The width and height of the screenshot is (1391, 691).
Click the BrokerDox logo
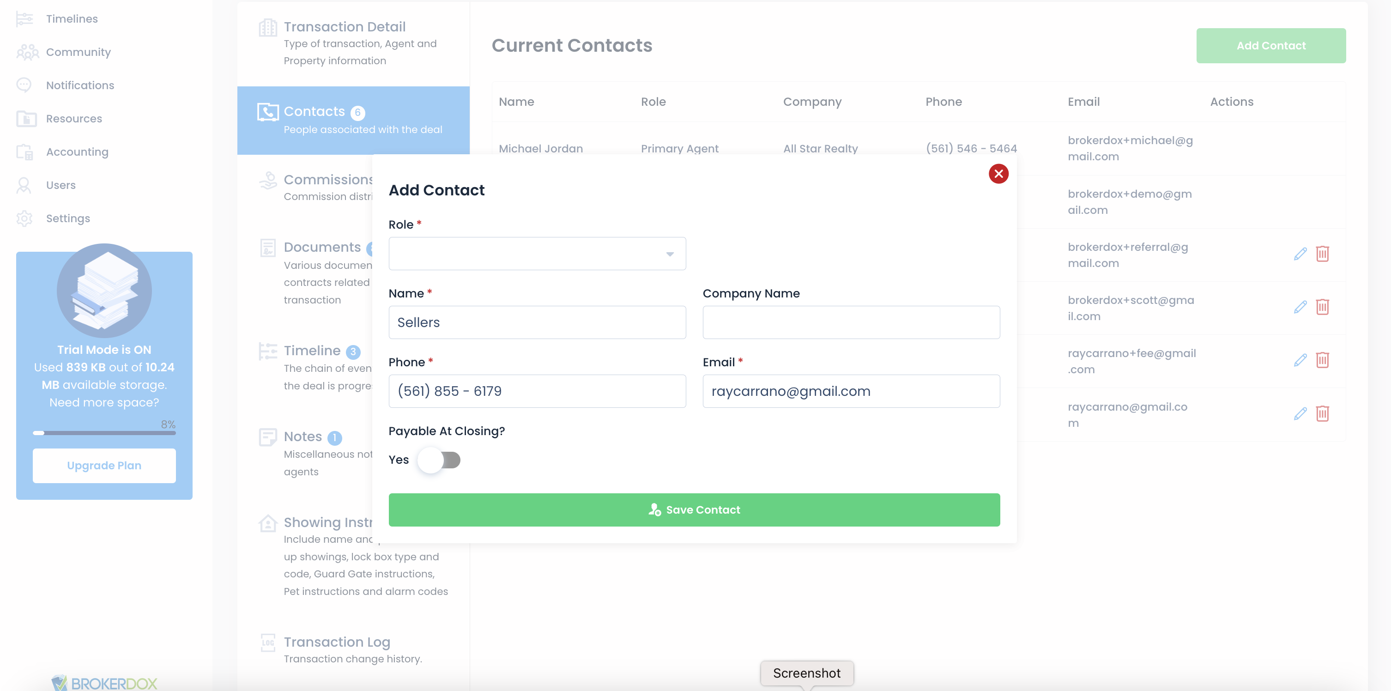pyautogui.click(x=104, y=683)
